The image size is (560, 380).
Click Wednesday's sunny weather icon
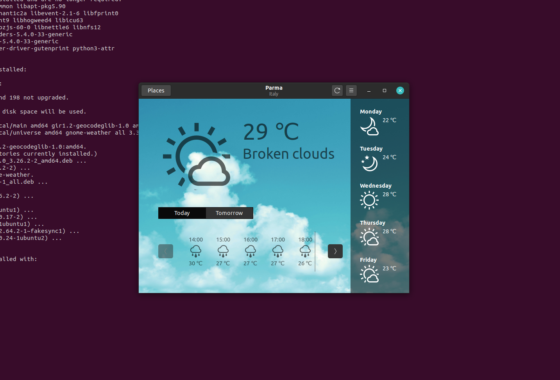[x=369, y=200]
